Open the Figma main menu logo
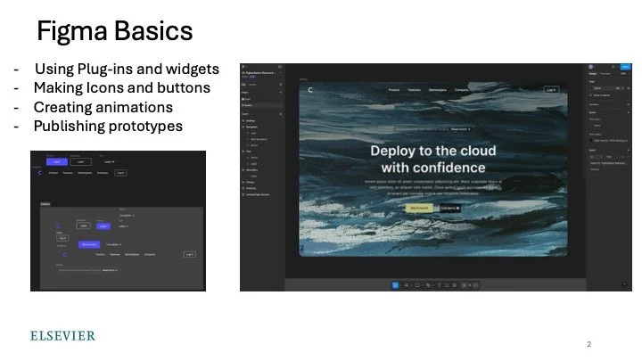 click(243, 67)
